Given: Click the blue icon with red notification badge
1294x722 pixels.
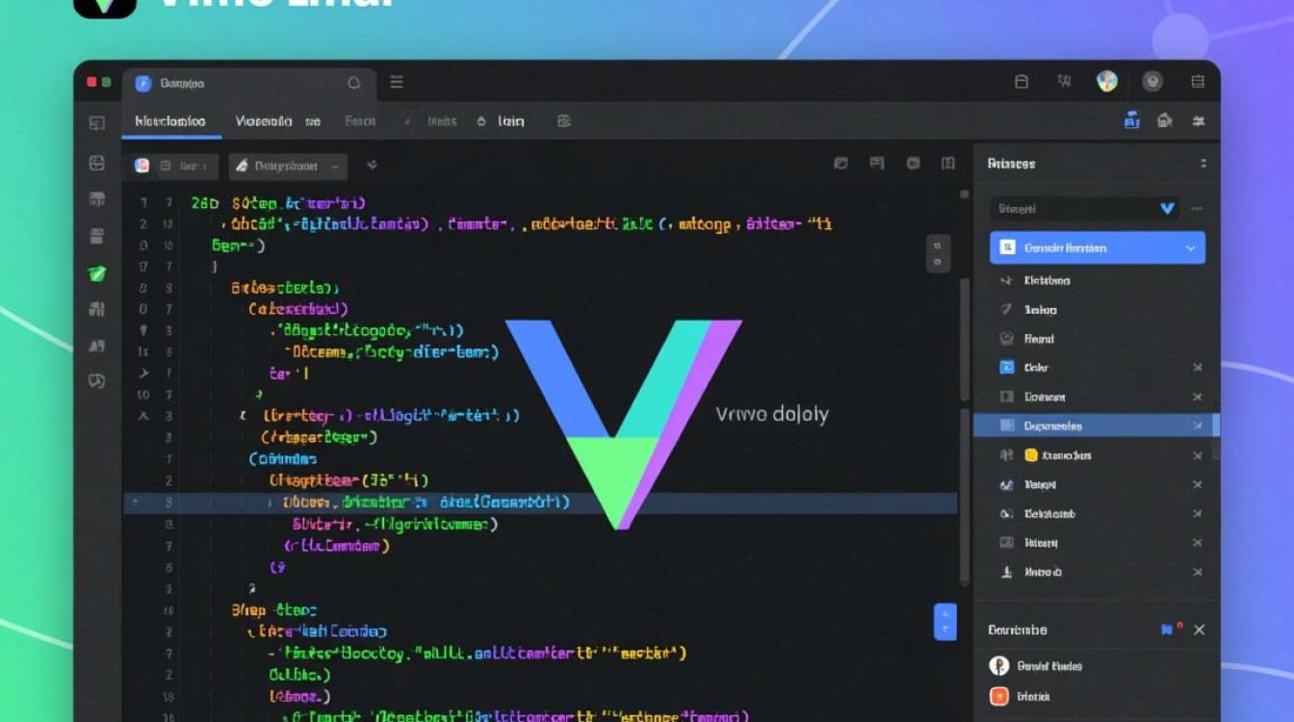Looking at the screenshot, I should pos(1169,630).
